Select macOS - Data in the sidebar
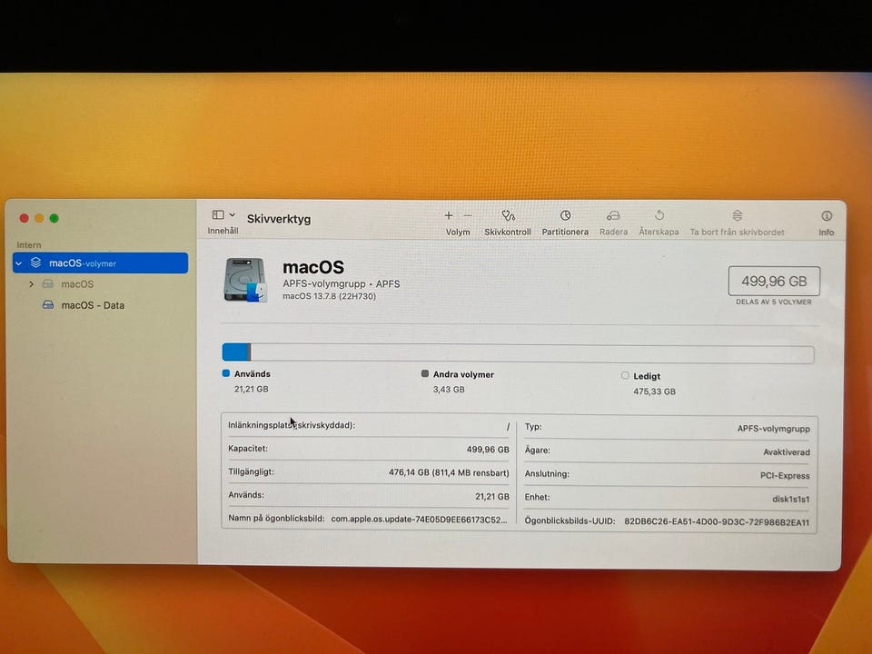The height and width of the screenshot is (654, 872). (93, 305)
